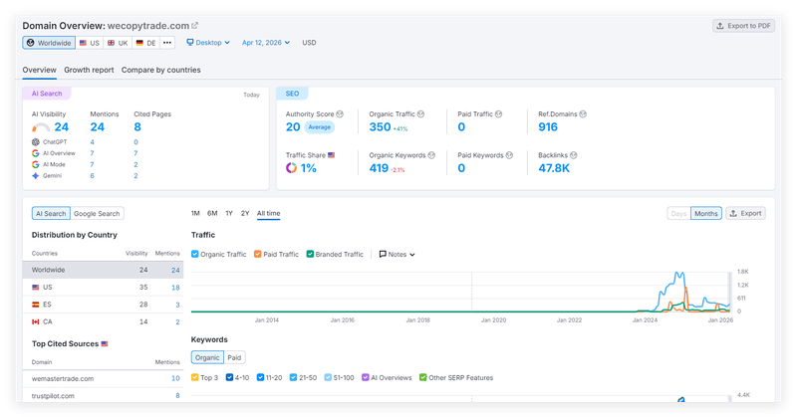The width and height of the screenshot is (797, 417).
Task: Switch keywords view to Paid
Action: pyautogui.click(x=234, y=357)
